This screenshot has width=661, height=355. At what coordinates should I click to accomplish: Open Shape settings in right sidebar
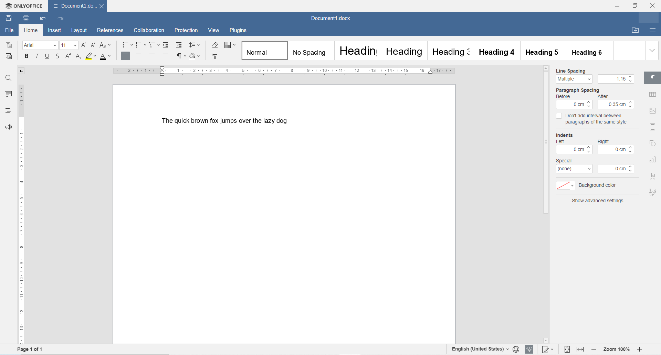653,143
